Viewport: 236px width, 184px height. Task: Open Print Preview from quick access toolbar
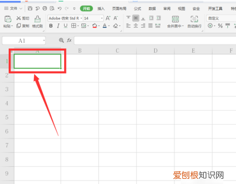(x=52, y=8)
